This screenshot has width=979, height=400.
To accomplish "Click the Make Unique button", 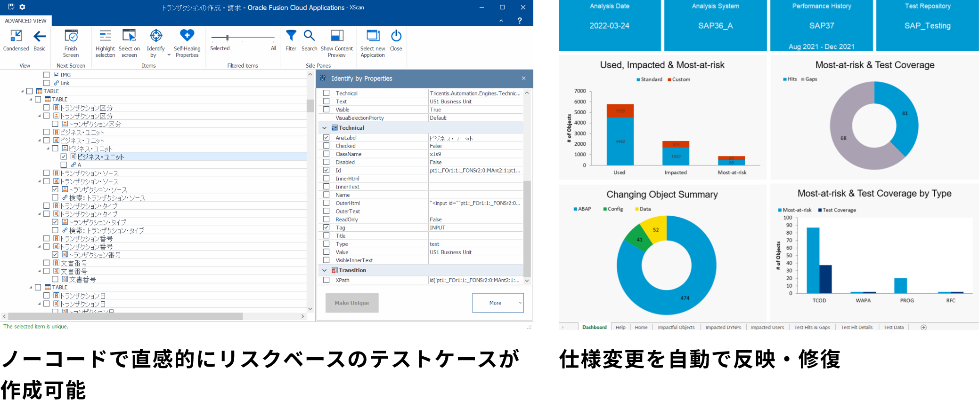I will [x=352, y=303].
